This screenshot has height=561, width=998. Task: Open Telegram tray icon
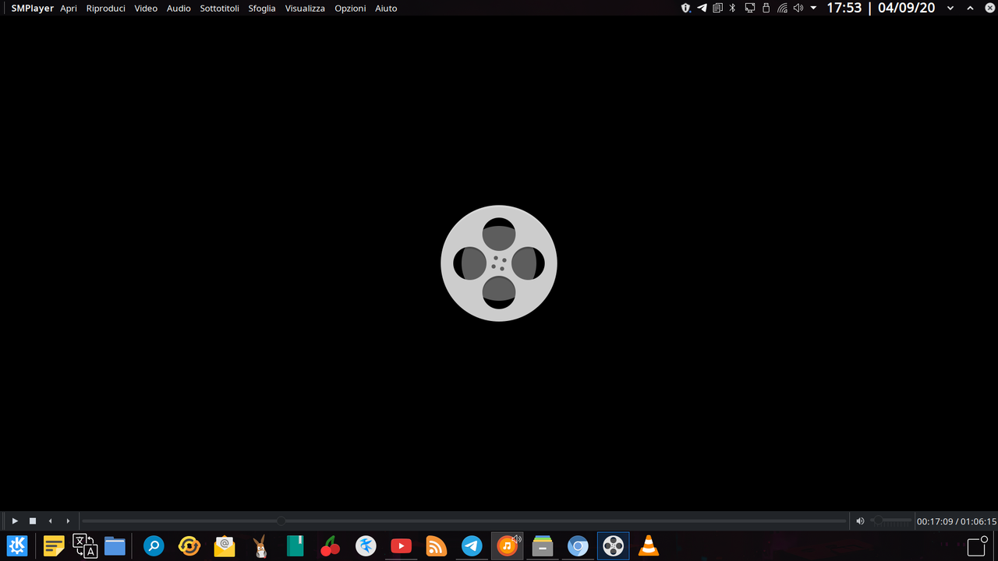point(702,8)
